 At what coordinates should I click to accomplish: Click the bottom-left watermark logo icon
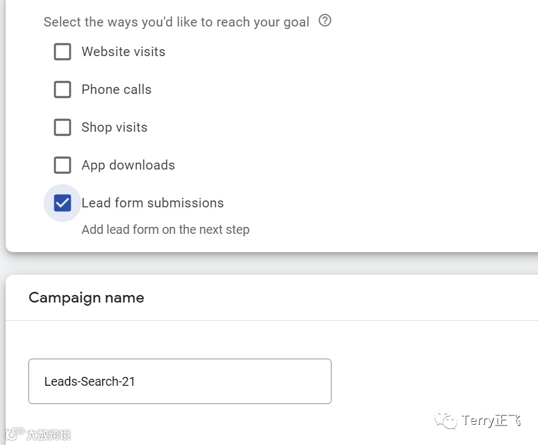(14, 434)
